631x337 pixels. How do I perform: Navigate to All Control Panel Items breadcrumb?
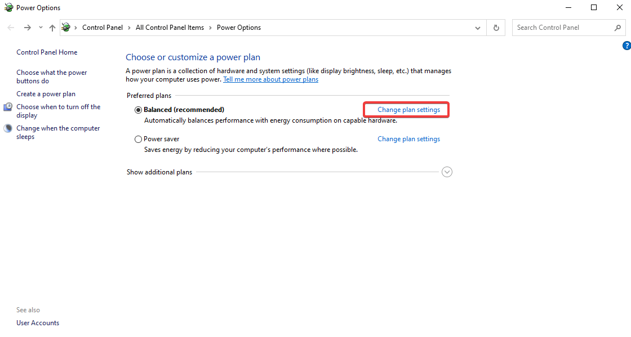[x=170, y=27]
